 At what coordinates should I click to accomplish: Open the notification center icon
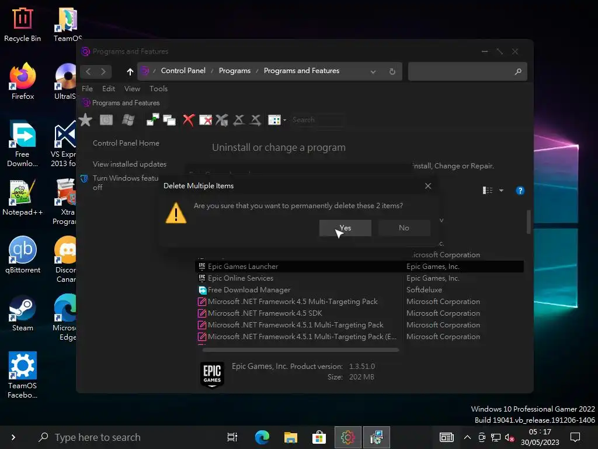pos(575,437)
